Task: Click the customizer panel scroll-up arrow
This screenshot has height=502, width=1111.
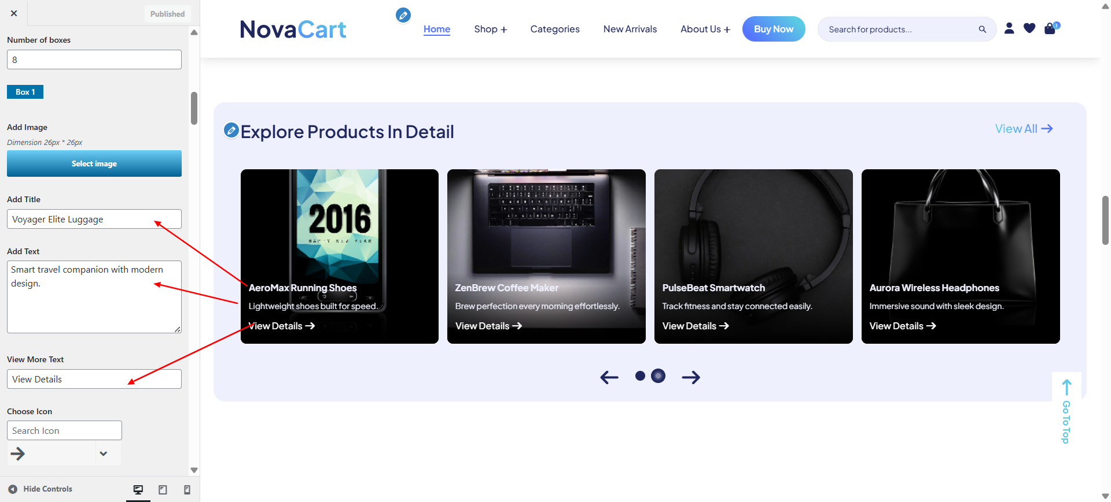Action: coord(194,32)
